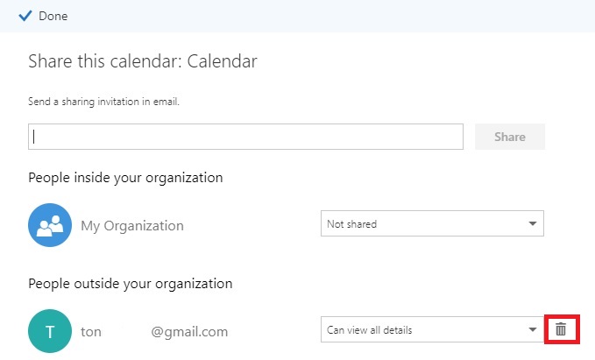Click the Share button

click(x=509, y=137)
